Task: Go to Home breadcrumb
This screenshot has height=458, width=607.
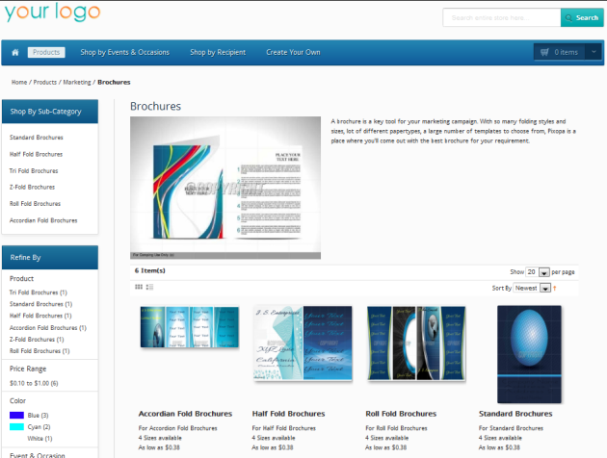Action: (19, 82)
